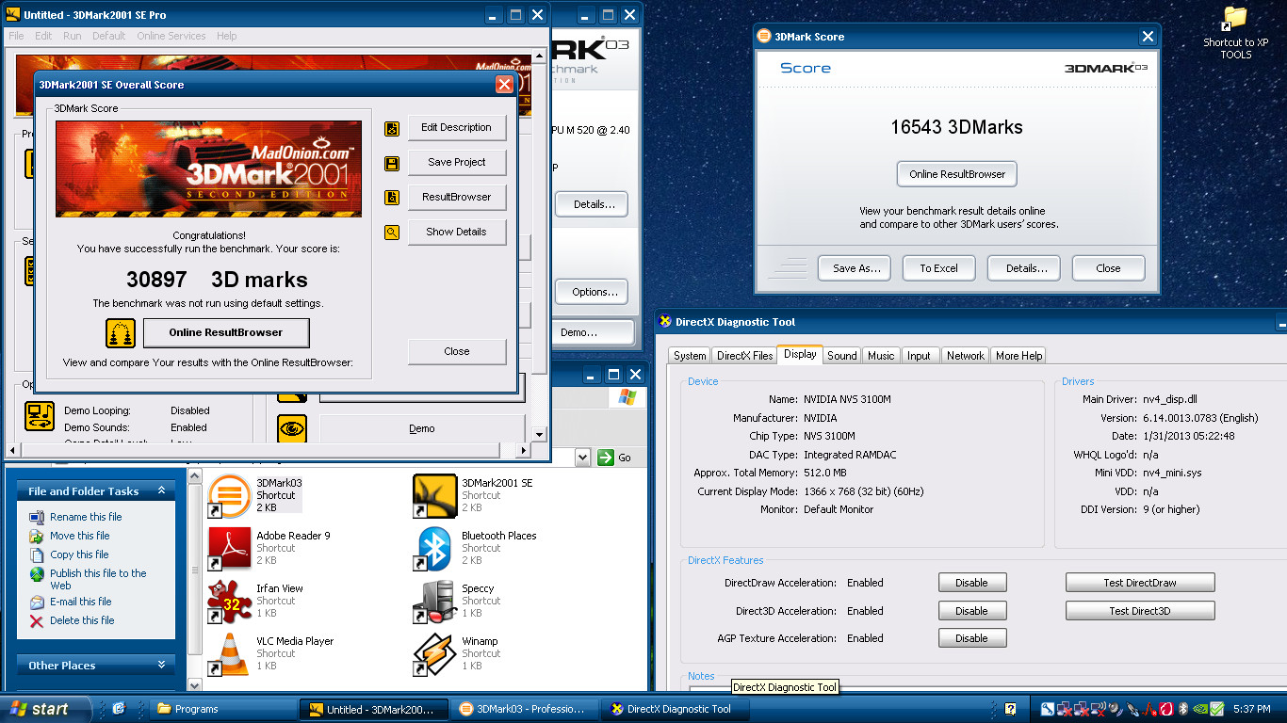Click the To Excel button
The image size is (1287, 723).
click(x=939, y=268)
